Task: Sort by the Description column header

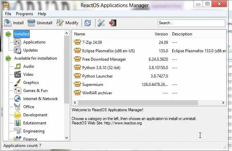Action: 182,34
